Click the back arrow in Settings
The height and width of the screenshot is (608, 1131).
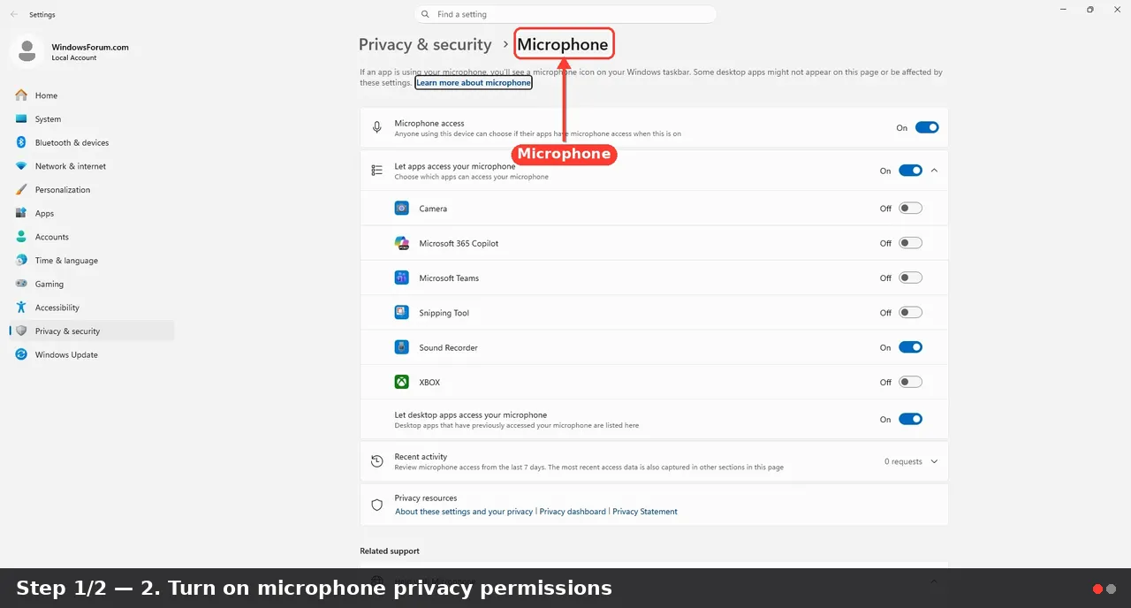(x=14, y=14)
